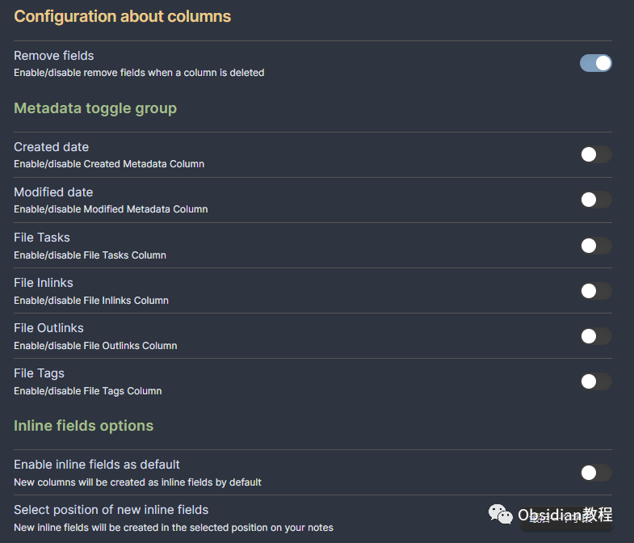The width and height of the screenshot is (634, 543).
Task: Click the 'Created date' setting label
Action: (52, 147)
